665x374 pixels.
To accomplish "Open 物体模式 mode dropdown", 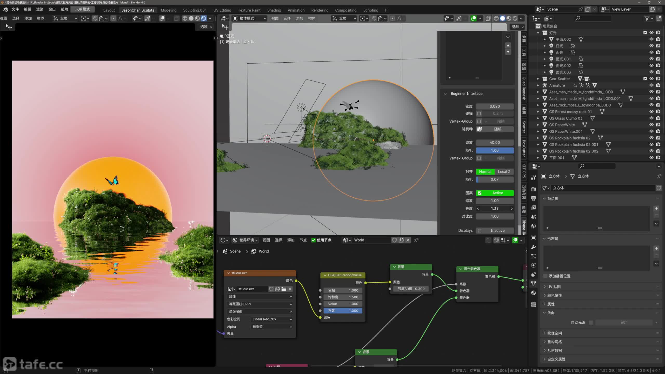I will pos(249,18).
